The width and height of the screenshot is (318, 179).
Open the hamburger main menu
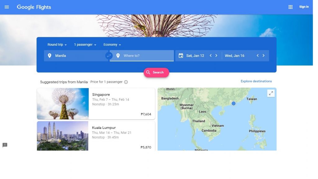click(7, 7)
